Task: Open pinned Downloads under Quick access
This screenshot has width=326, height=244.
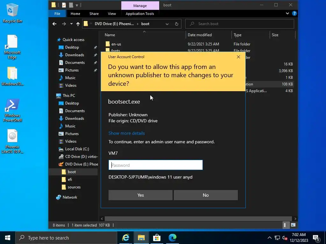Action: click(x=74, y=55)
